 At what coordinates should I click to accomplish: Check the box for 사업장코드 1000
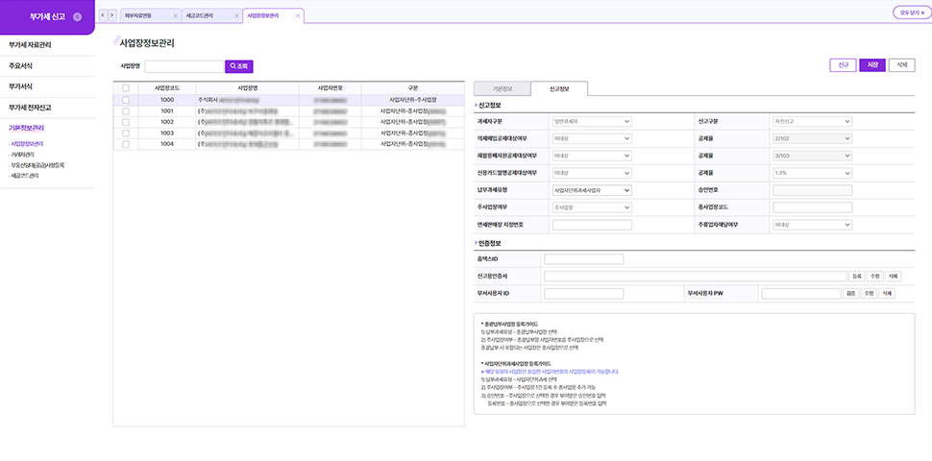(126, 100)
